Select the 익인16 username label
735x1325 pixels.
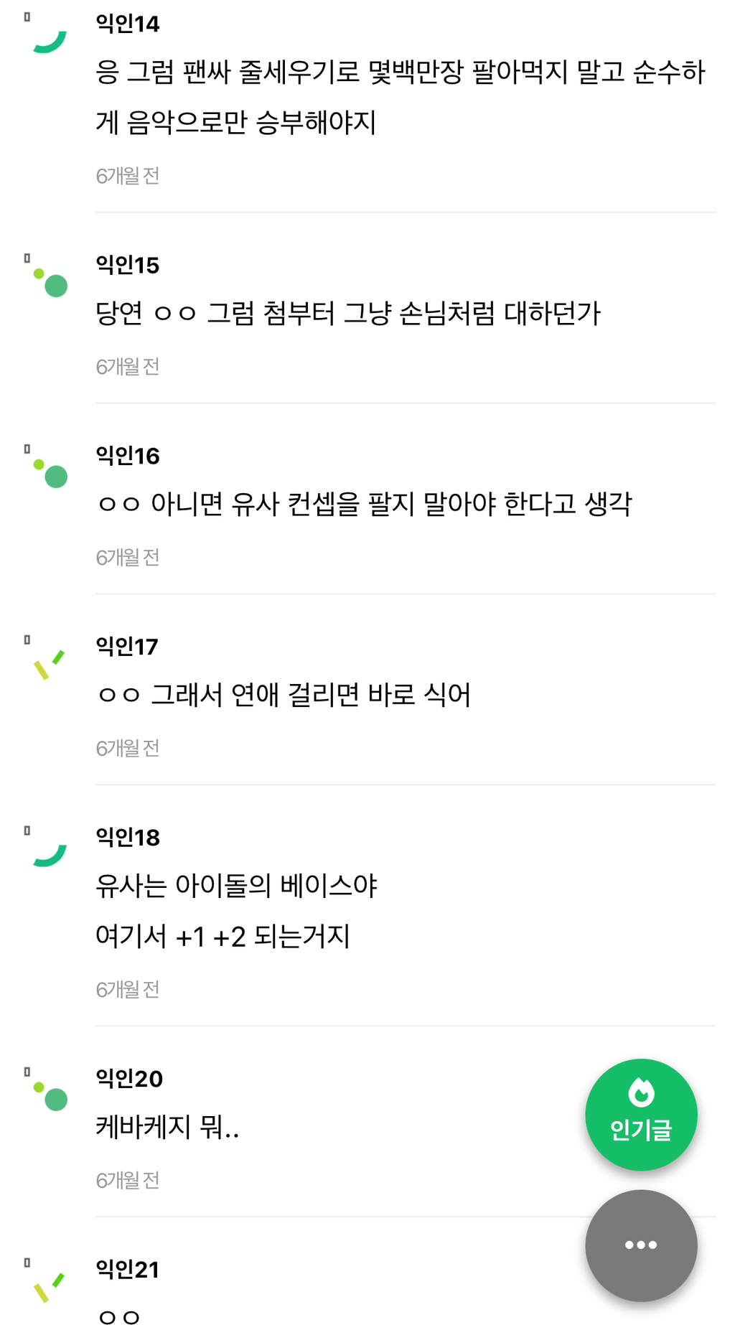click(x=128, y=456)
